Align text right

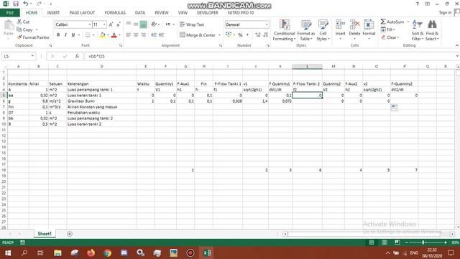[x=143, y=35]
